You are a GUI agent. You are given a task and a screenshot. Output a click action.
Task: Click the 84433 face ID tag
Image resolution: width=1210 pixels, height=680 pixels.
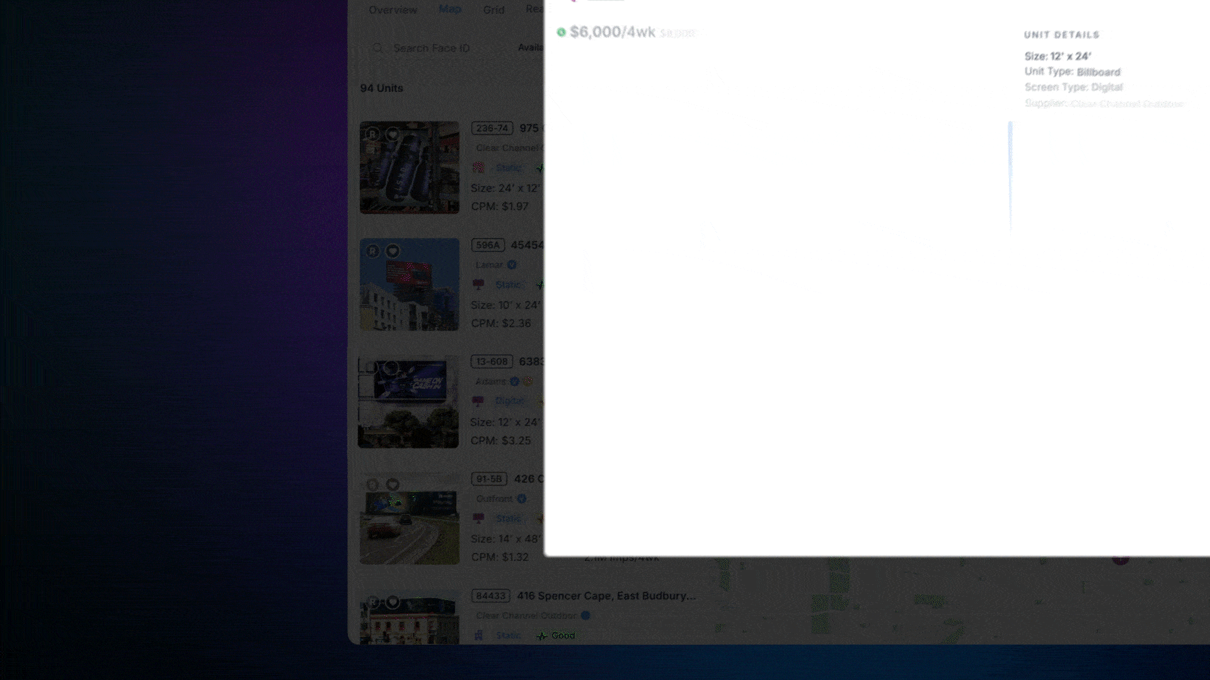tap(490, 596)
